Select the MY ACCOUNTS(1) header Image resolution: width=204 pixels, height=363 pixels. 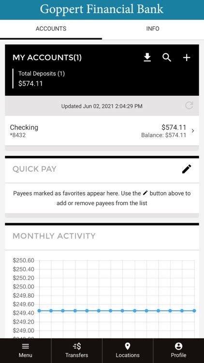pos(47,58)
